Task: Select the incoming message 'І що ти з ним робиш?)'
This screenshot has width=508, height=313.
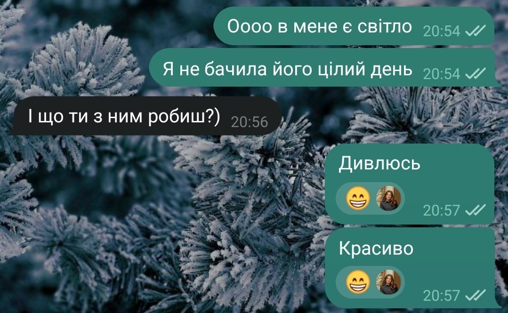Action: [x=124, y=116]
